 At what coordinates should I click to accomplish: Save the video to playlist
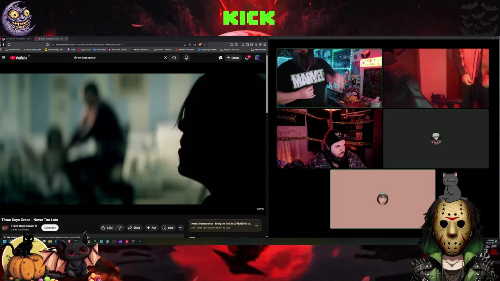pos(168,228)
